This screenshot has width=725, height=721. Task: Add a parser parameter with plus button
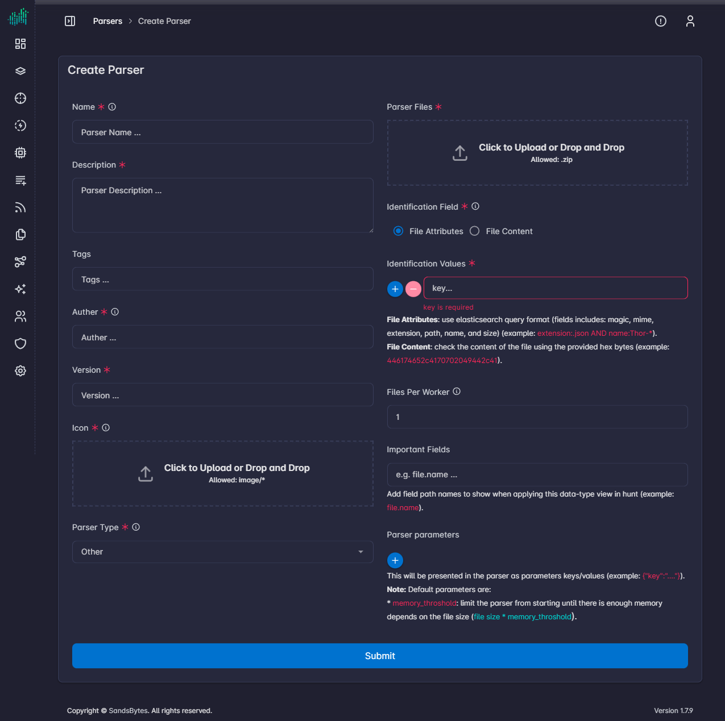395,561
